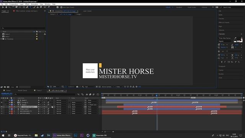
Task: Open viewer magnification ratio dropdown
Action: click(57, 87)
